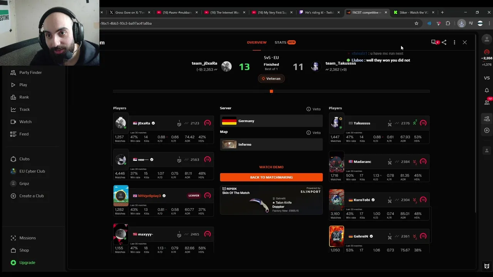Click the icon in the bottom right corner
The width and height of the screenshot is (493, 277).
(x=487, y=266)
